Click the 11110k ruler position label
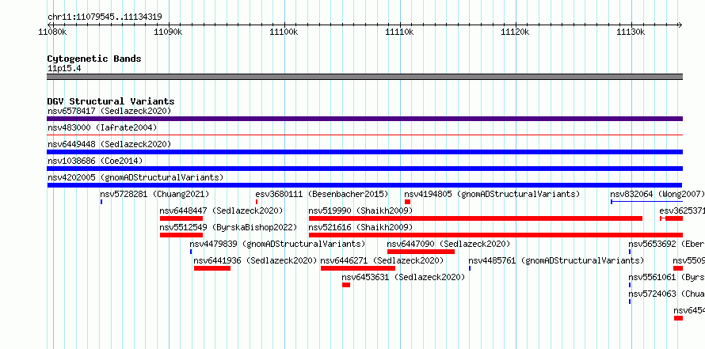The height and width of the screenshot is (349, 705). 399,32
